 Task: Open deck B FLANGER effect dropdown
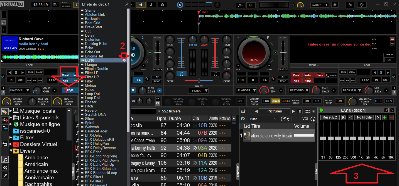pyautogui.click(x=247, y=90)
